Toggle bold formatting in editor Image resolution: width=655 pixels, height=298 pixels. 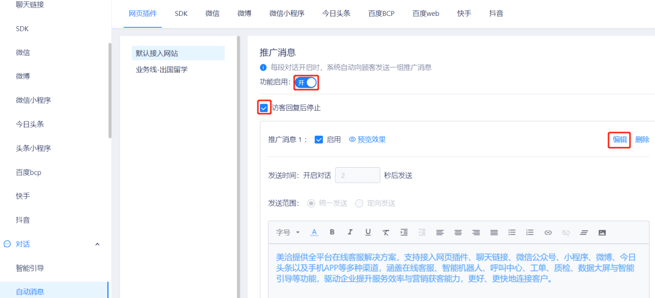[x=332, y=232]
